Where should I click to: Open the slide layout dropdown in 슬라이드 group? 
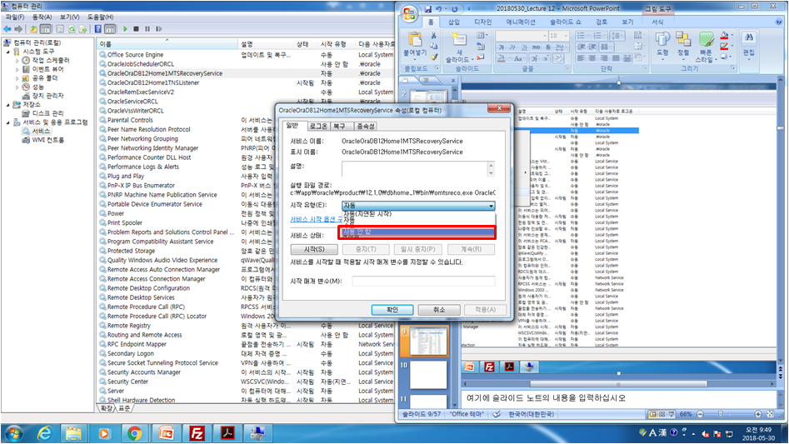(482, 36)
